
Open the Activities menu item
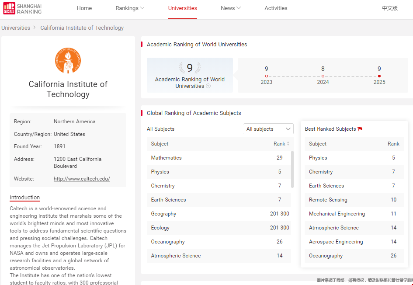[x=276, y=8]
